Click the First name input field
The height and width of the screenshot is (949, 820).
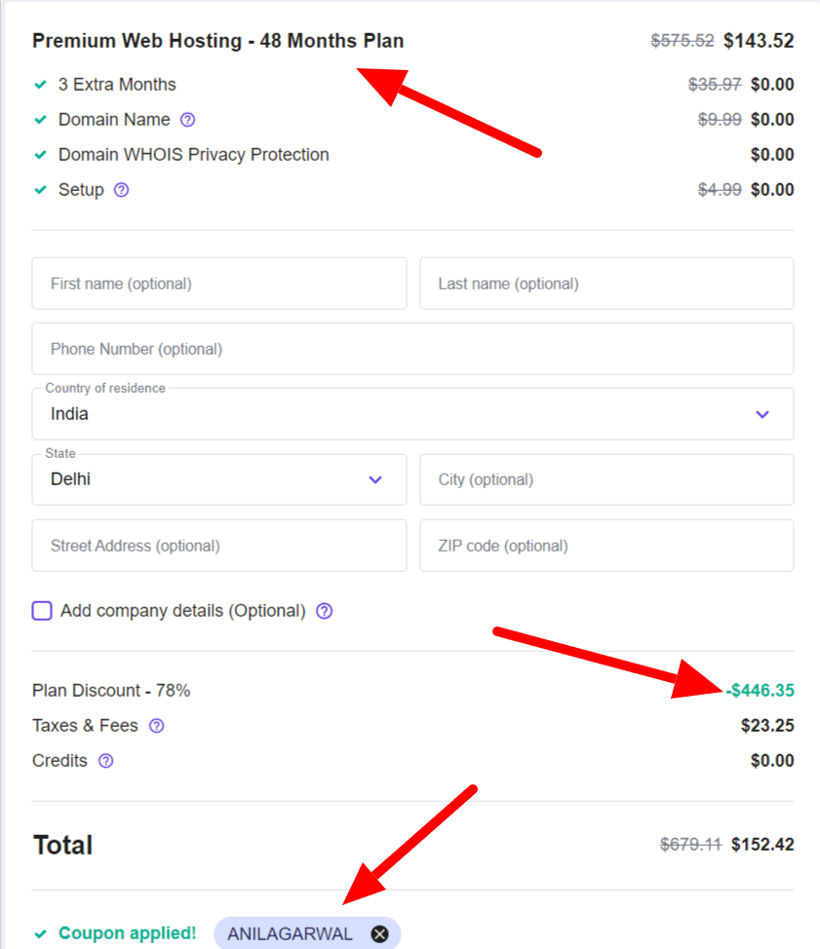click(219, 284)
